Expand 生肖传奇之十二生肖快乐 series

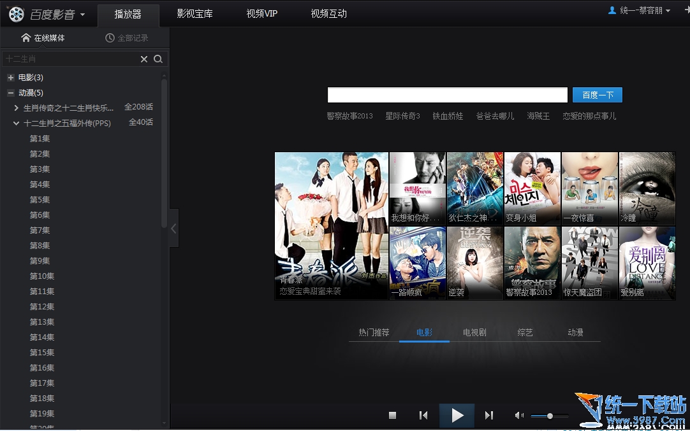(17, 108)
